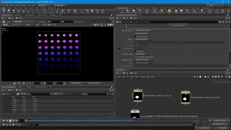The image size is (231, 130).
Task: Click the parameter pane search icon
Action: tap(223, 22)
